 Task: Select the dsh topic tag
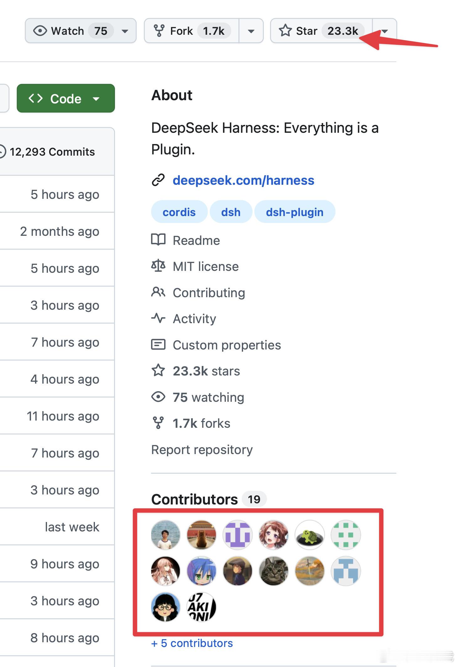tap(231, 212)
